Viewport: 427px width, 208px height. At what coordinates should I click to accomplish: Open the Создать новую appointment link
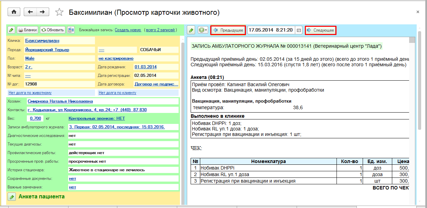point(128,30)
